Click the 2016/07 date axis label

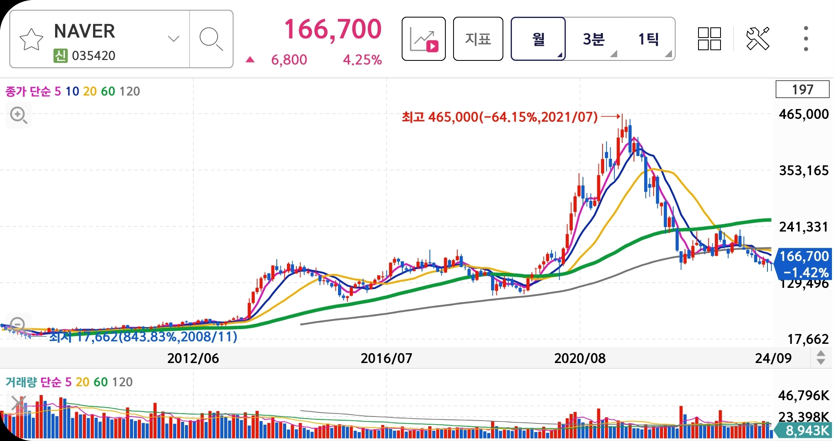(x=386, y=358)
